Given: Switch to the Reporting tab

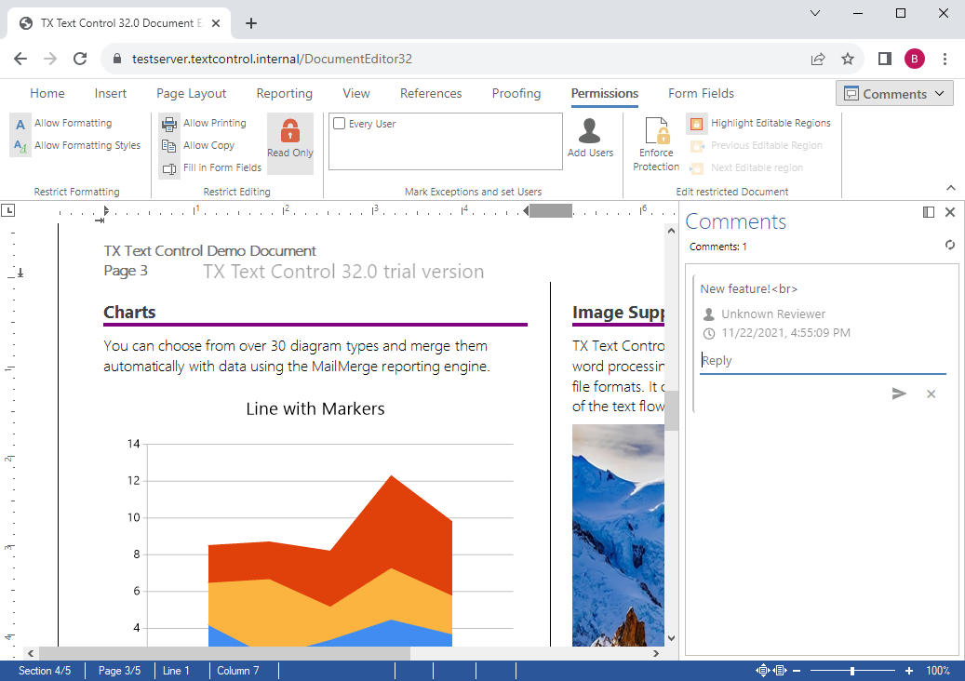Looking at the screenshot, I should pos(284,93).
